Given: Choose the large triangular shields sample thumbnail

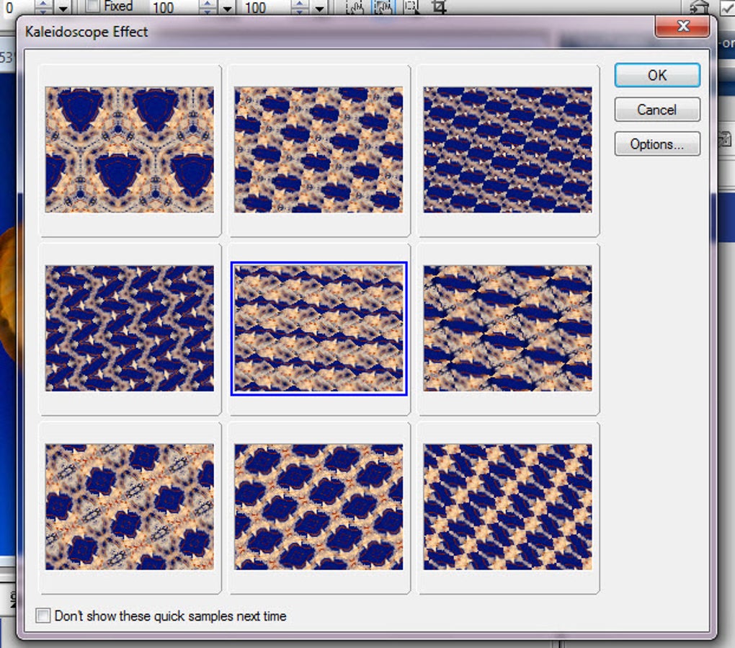Looking at the screenshot, I should 130,150.
